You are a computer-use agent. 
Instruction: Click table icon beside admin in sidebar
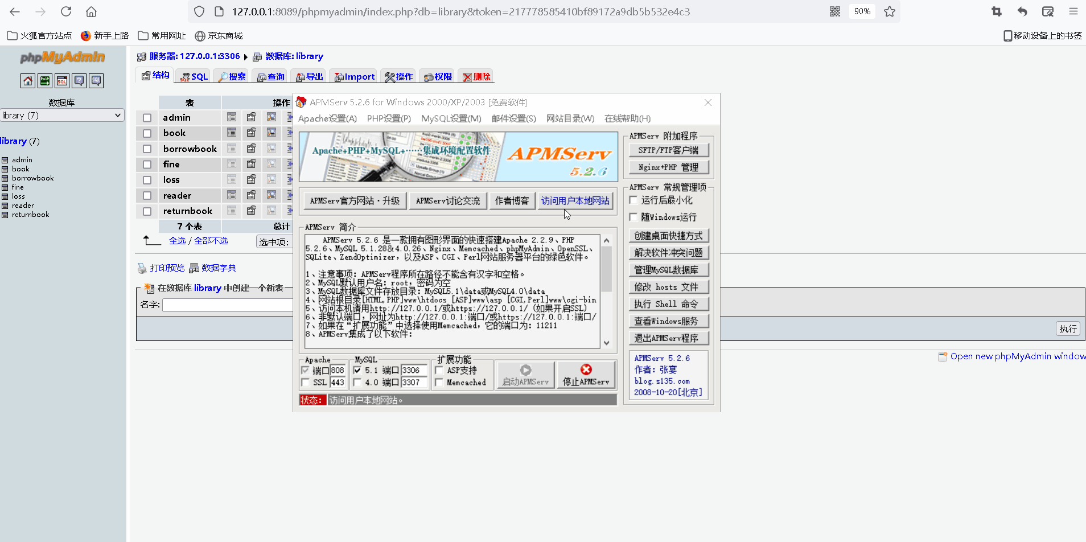point(5,160)
